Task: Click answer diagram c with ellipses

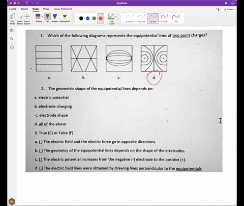Action: 119,59
